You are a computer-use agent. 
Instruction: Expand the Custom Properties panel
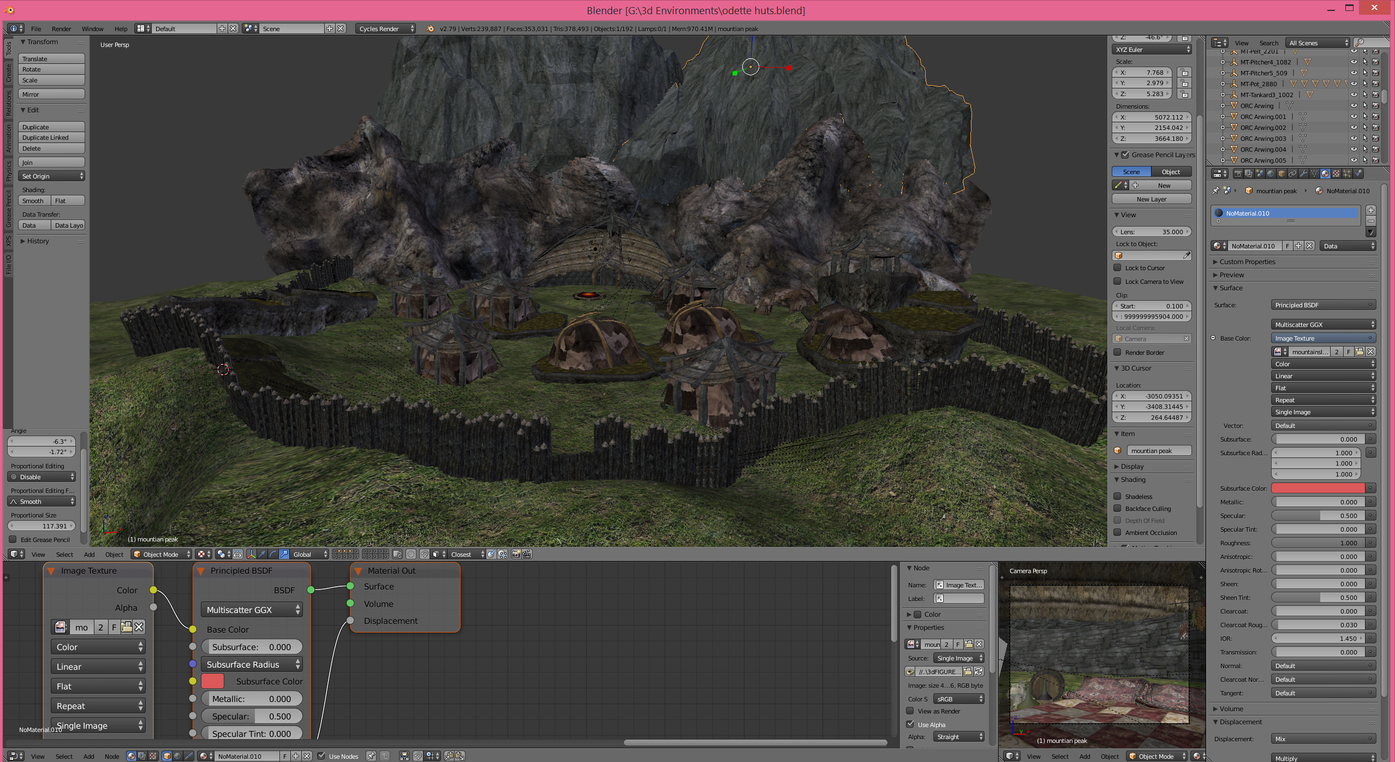pyautogui.click(x=1247, y=262)
